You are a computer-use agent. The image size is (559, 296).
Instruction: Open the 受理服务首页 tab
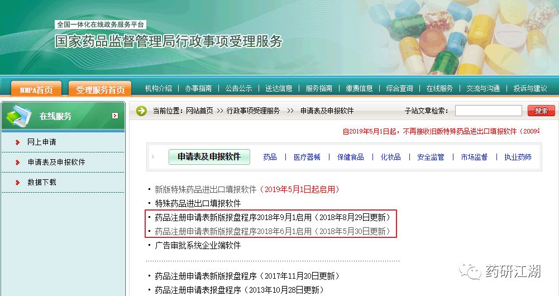[100, 89]
